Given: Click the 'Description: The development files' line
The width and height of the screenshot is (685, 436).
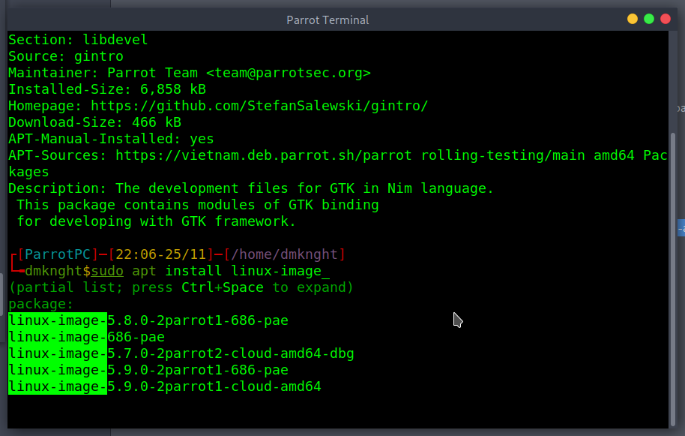Looking at the screenshot, I should 251,188.
